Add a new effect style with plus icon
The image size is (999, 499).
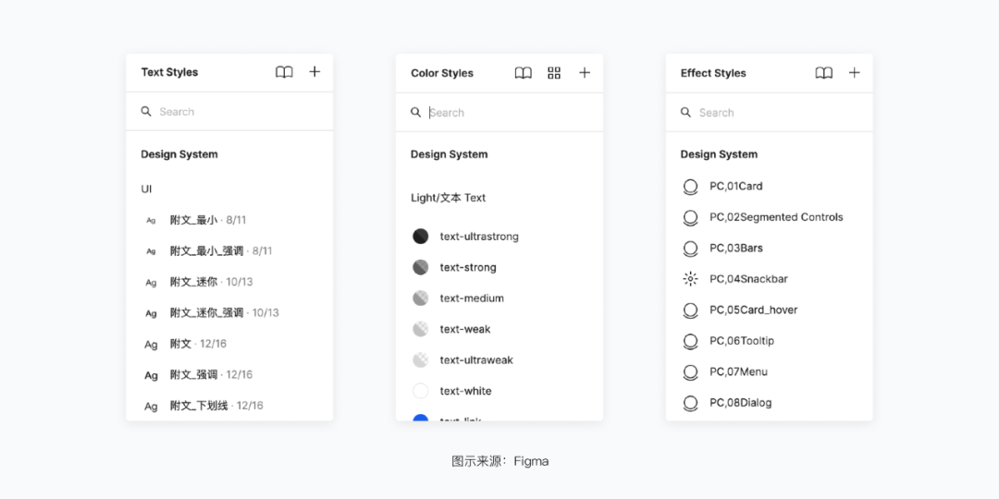tap(855, 73)
